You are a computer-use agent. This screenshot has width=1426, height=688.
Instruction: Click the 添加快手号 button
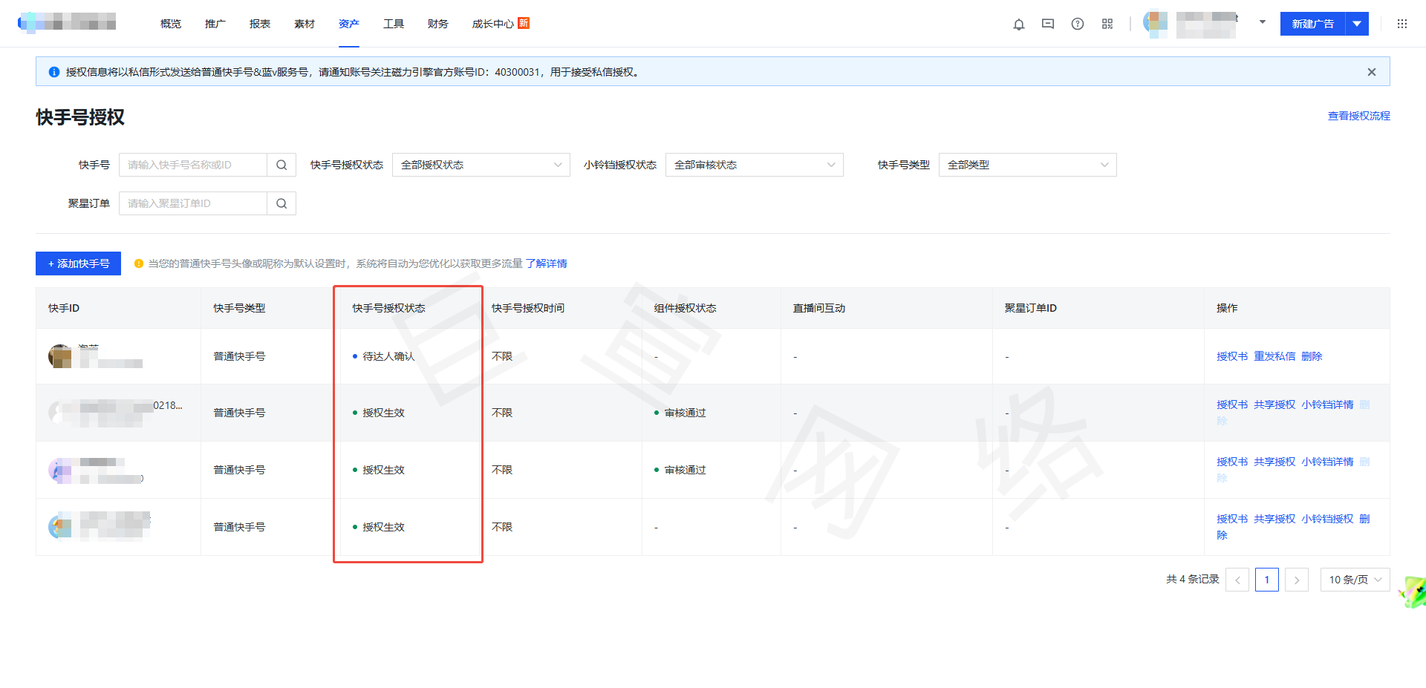pos(78,263)
